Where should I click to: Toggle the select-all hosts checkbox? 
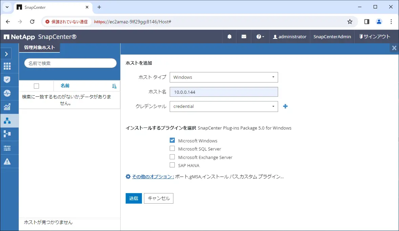click(x=36, y=86)
